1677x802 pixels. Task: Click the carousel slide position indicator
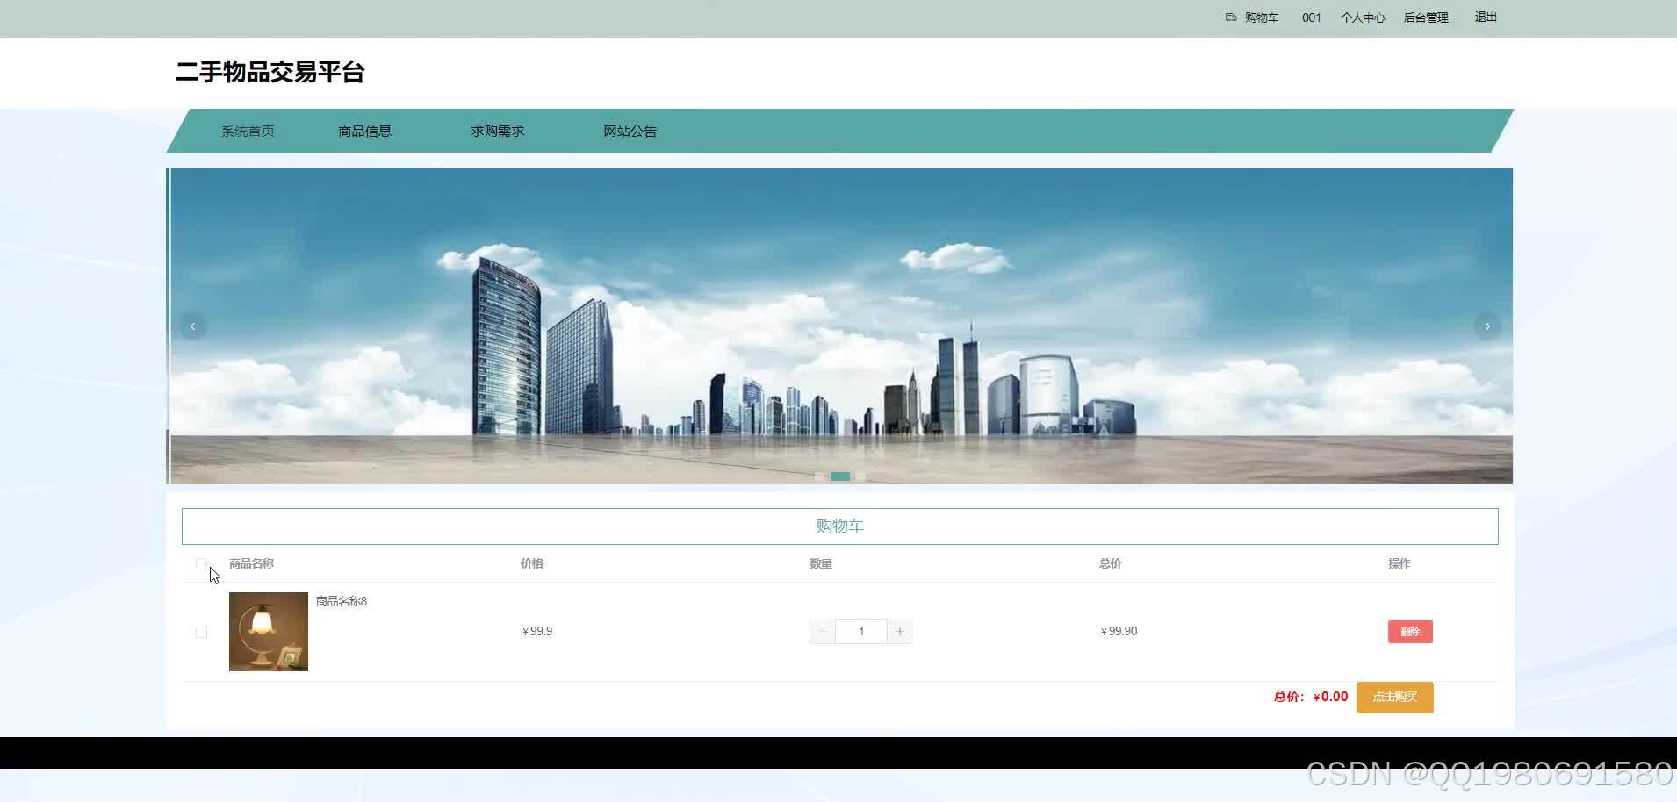tap(839, 476)
